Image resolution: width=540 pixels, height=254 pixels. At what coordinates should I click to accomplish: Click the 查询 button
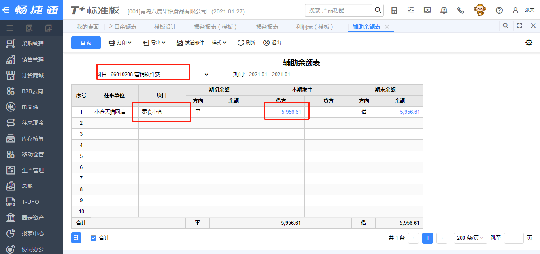(x=86, y=43)
